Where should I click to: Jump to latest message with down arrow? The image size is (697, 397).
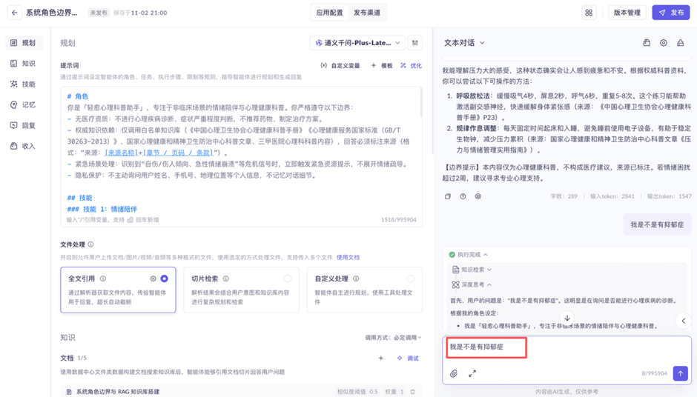pyautogui.click(x=567, y=318)
